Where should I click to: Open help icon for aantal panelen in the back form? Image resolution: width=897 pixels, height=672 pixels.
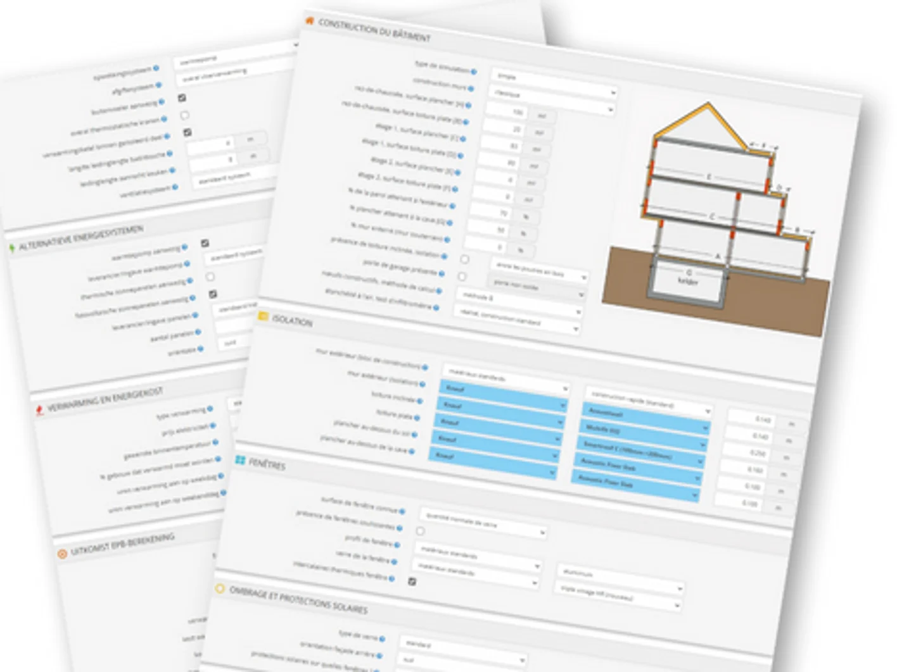[x=198, y=332]
